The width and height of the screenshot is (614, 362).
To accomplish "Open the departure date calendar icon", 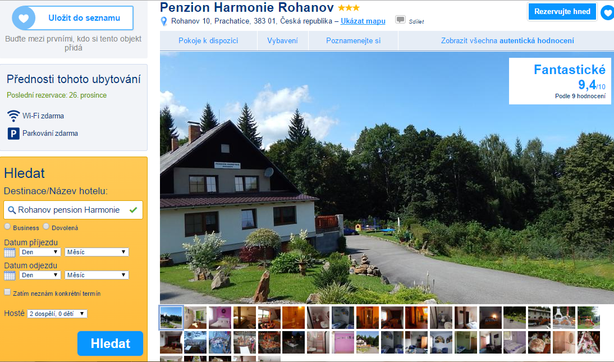I will [10, 276].
